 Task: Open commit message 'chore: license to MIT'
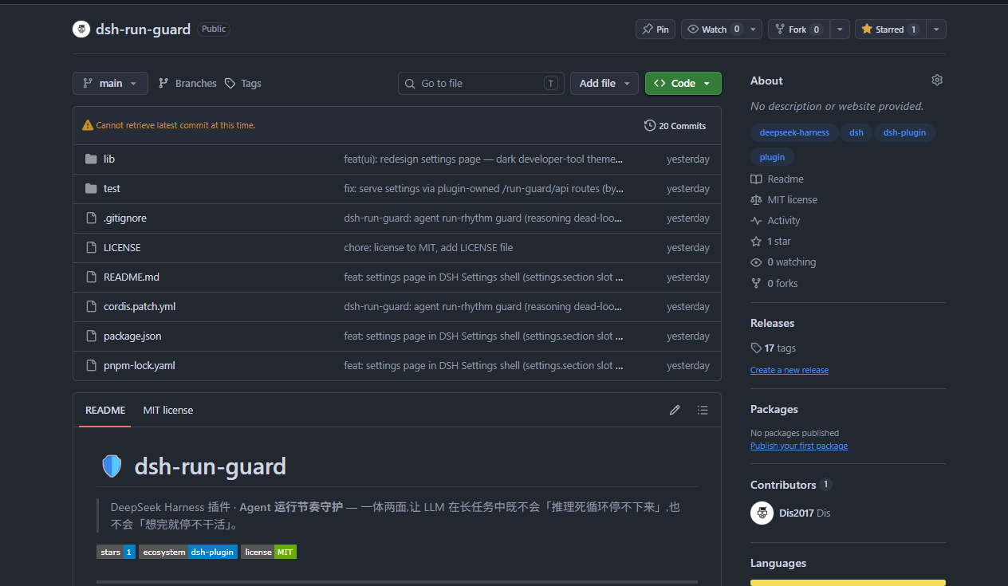[428, 248]
